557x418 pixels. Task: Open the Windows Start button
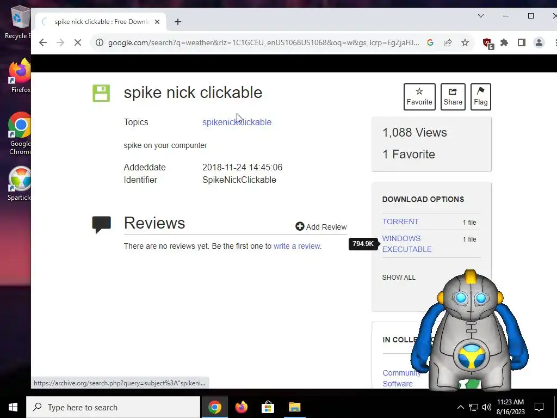pyautogui.click(x=13, y=407)
